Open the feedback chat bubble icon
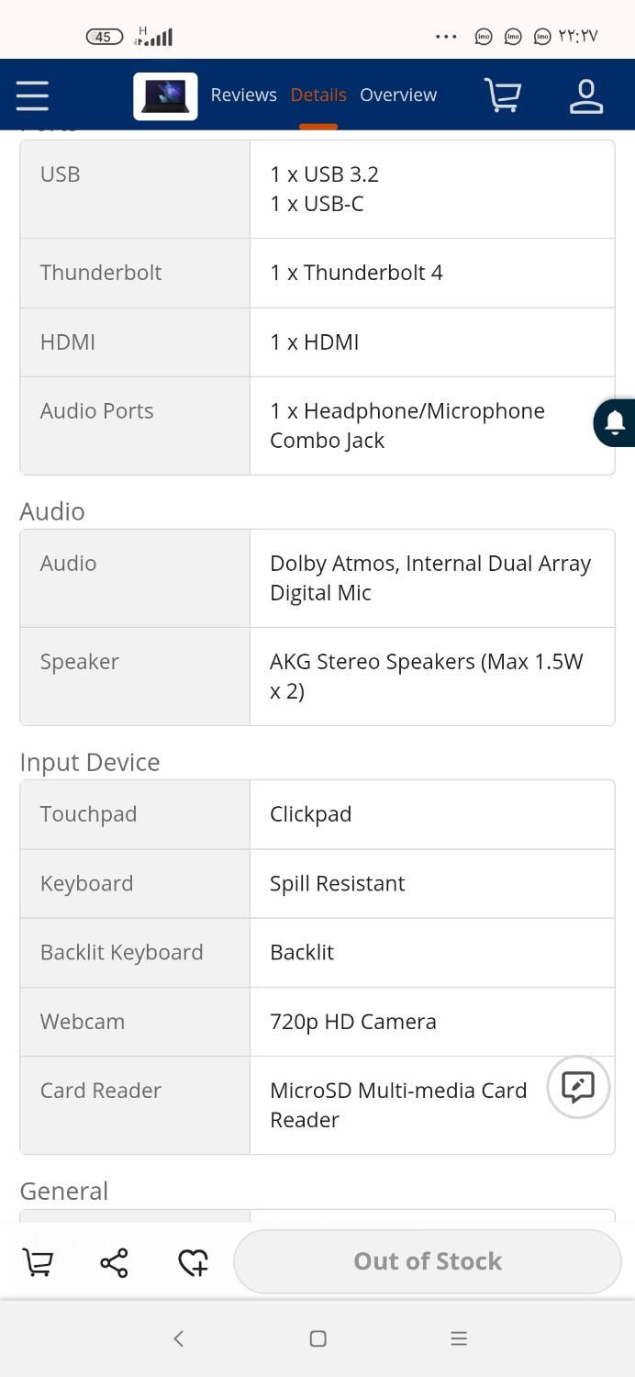Image resolution: width=635 pixels, height=1377 pixels. click(x=578, y=1087)
